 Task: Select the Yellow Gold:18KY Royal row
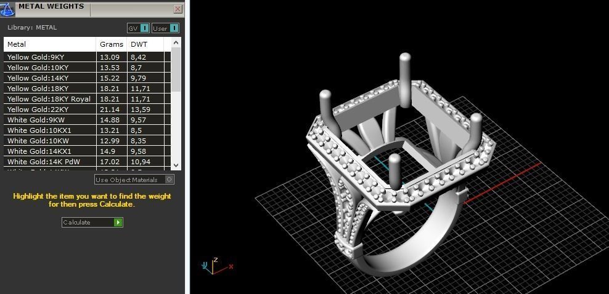[87, 99]
